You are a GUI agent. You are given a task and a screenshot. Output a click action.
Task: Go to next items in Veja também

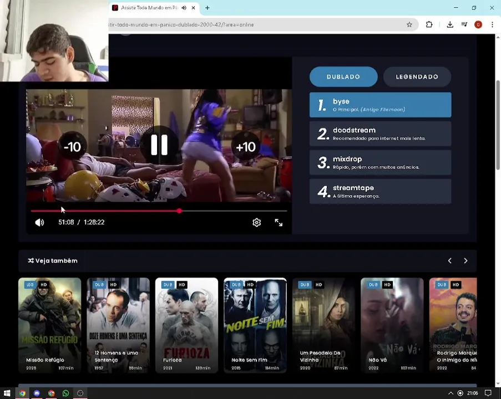click(465, 261)
